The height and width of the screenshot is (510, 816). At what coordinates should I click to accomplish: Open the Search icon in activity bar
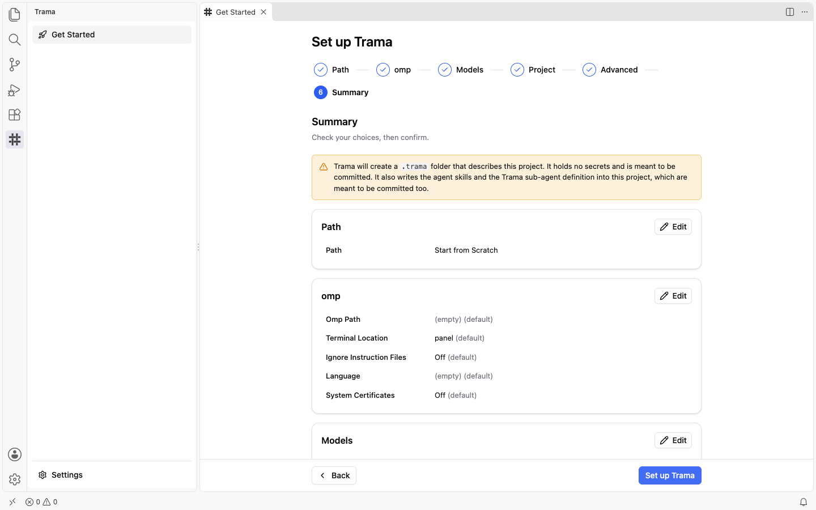pyautogui.click(x=15, y=40)
